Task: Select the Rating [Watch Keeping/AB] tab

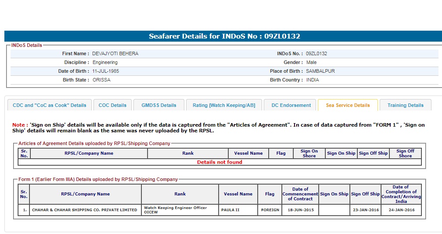Action: [224, 105]
